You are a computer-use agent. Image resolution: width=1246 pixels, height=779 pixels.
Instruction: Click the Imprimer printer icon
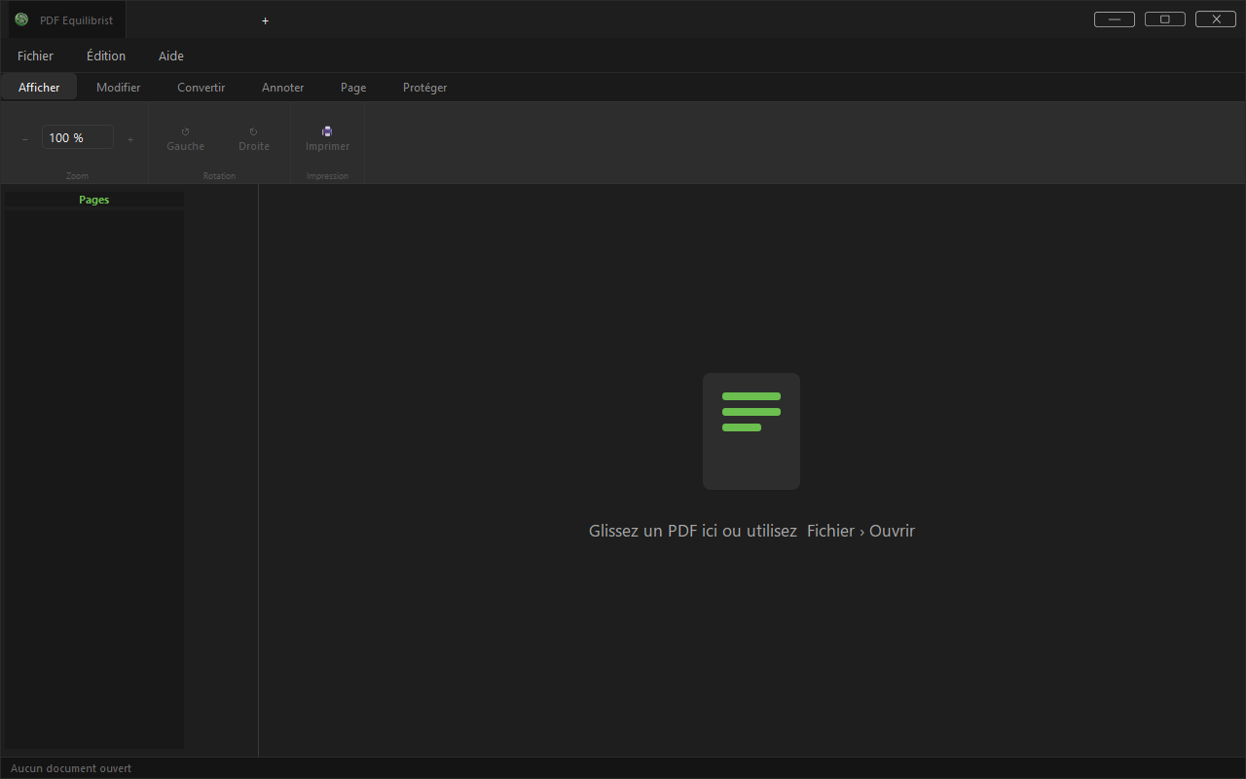tap(327, 131)
